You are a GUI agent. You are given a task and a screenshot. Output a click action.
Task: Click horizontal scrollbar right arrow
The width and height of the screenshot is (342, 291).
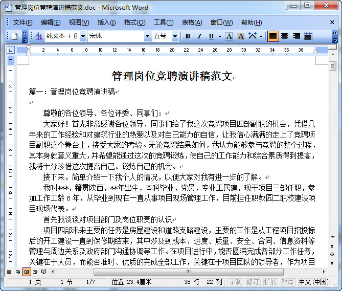[x=324, y=272]
